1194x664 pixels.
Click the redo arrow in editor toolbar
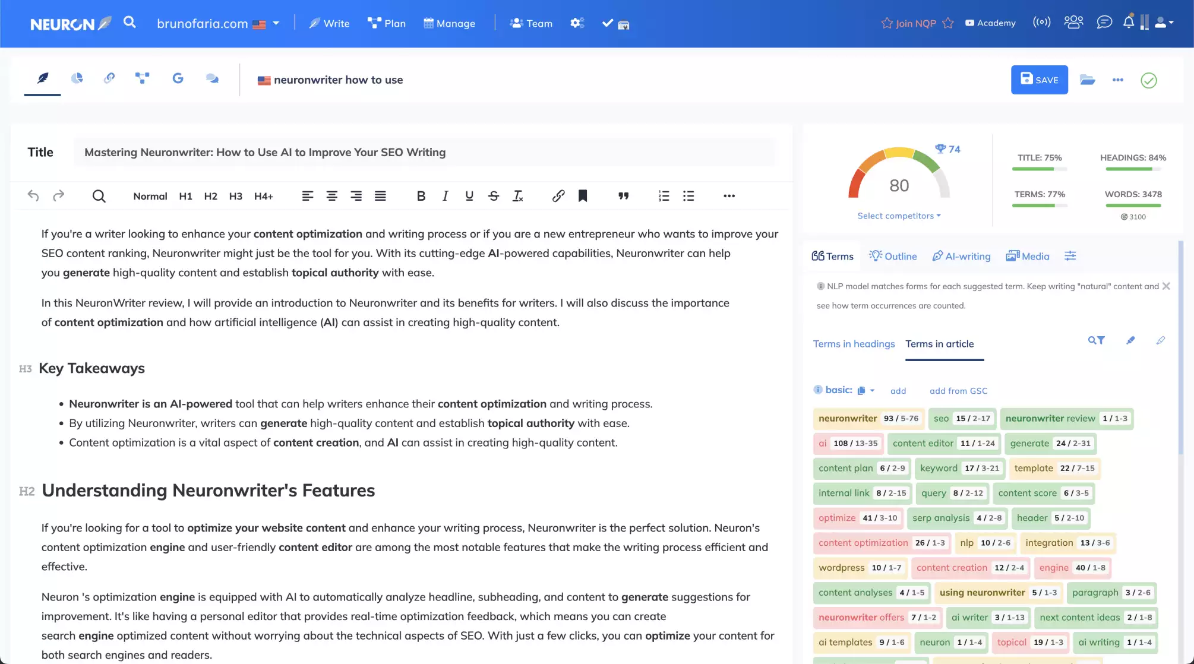pos(58,195)
